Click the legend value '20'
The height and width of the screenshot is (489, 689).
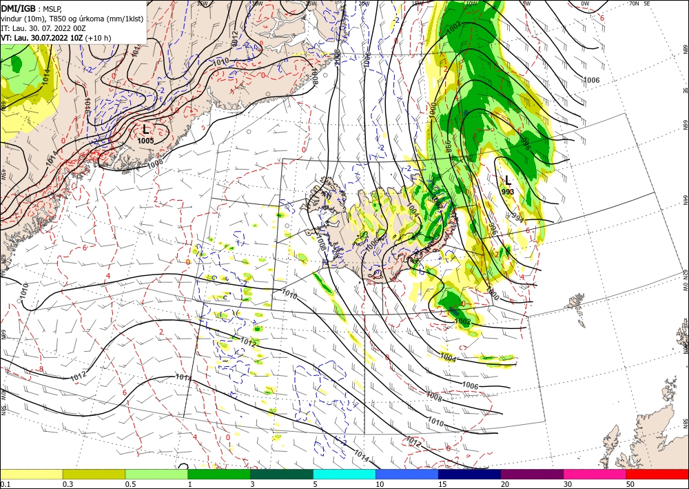click(x=505, y=484)
